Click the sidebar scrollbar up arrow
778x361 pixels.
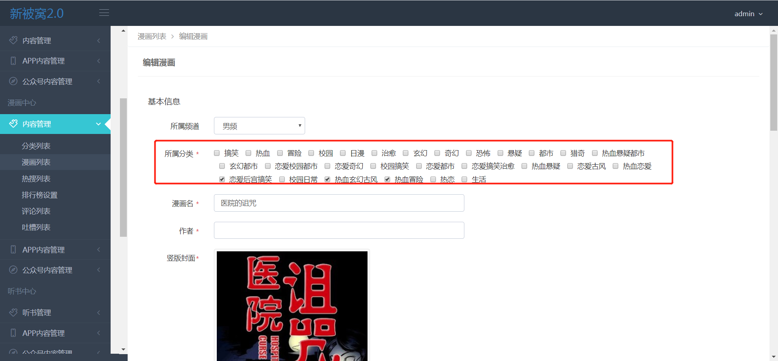(124, 31)
